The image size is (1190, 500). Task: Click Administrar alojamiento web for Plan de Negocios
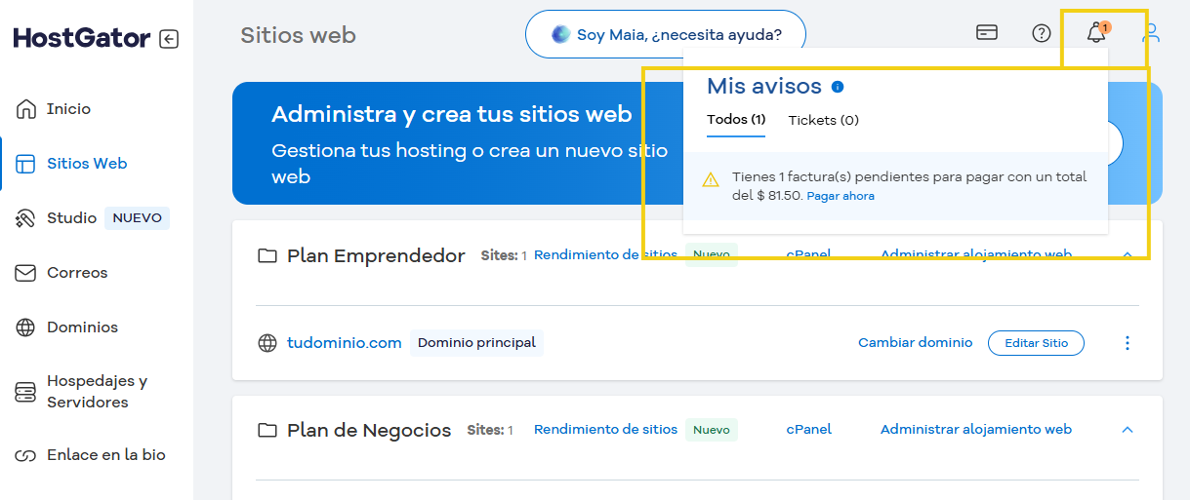pyautogui.click(x=976, y=430)
